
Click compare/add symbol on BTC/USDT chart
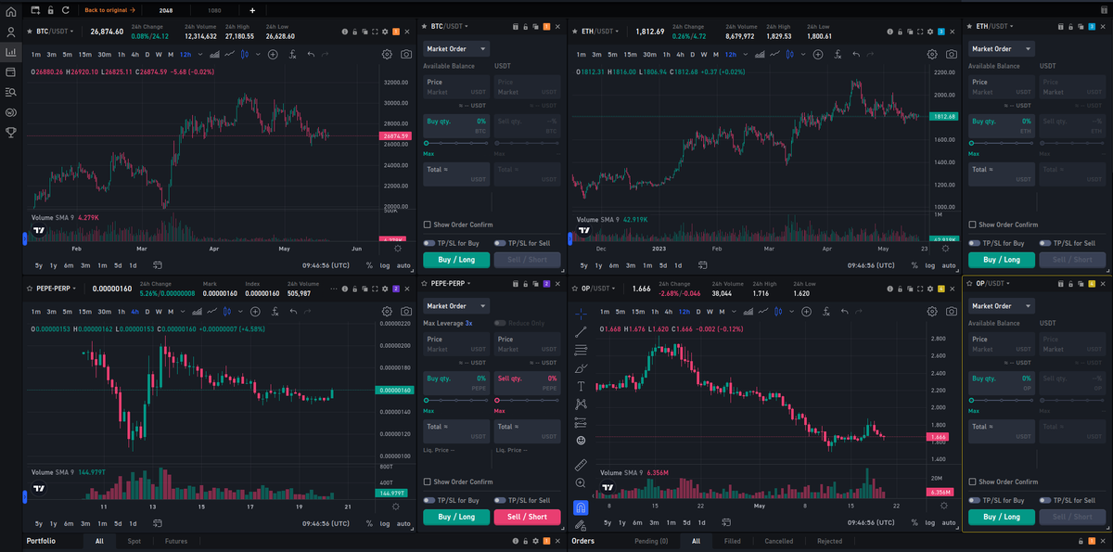[x=273, y=55]
